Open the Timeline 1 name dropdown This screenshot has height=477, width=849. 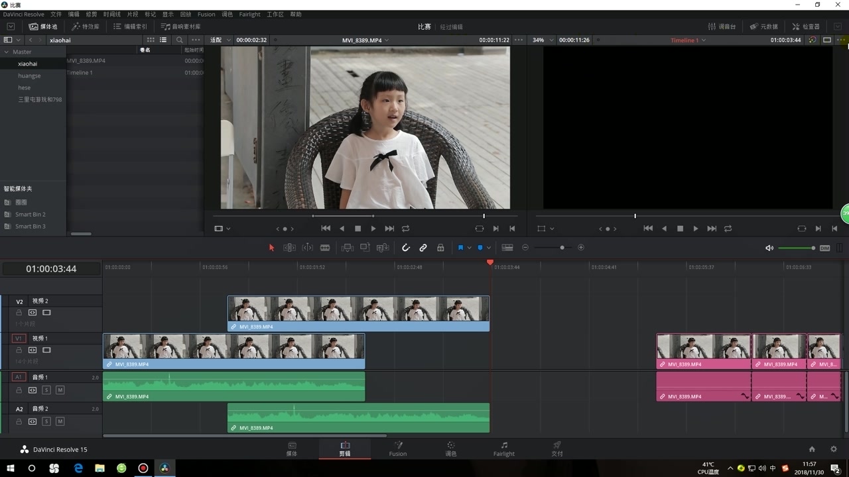point(688,40)
